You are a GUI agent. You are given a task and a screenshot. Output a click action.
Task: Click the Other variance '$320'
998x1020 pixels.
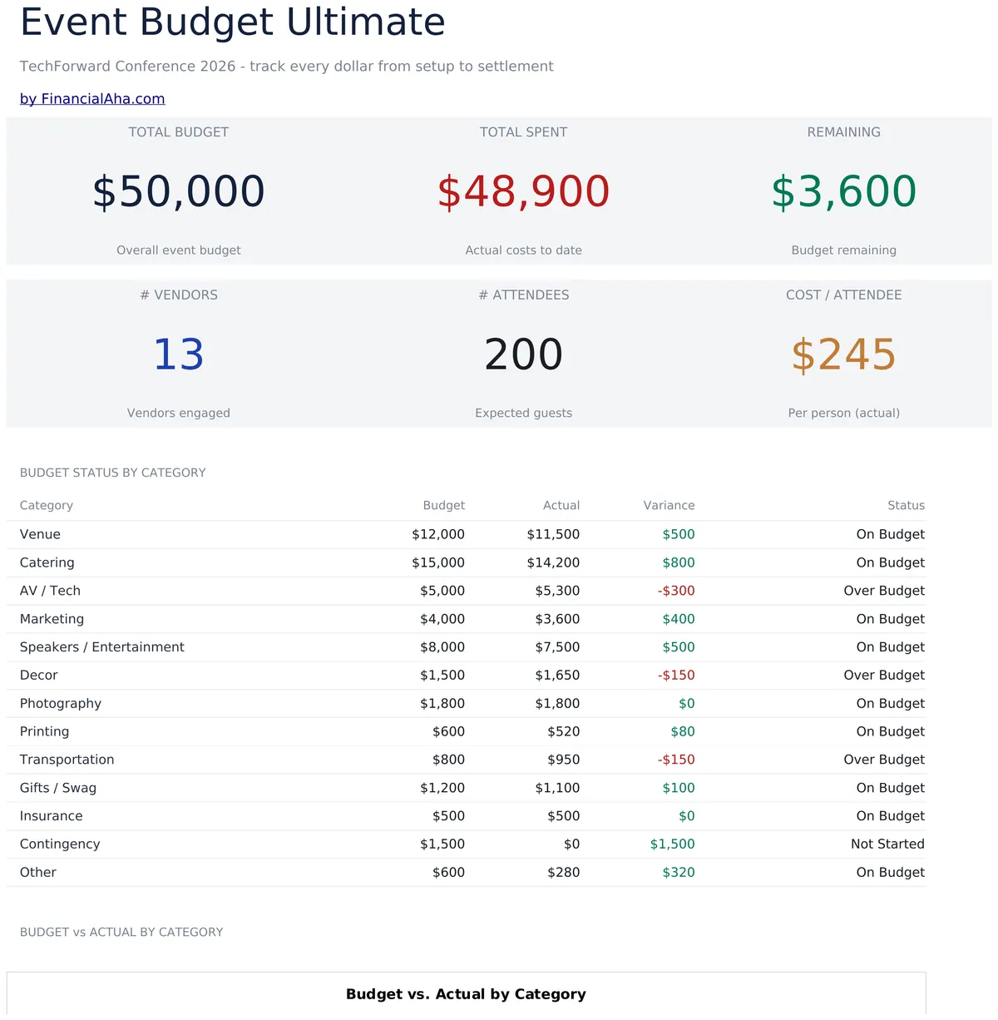tap(679, 873)
